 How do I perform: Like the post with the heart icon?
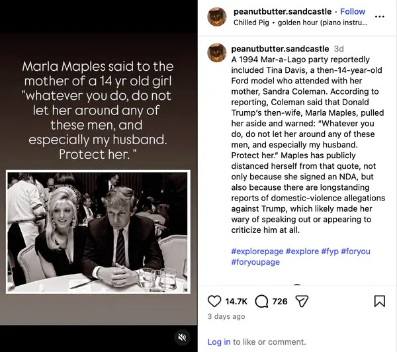click(214, 301)
